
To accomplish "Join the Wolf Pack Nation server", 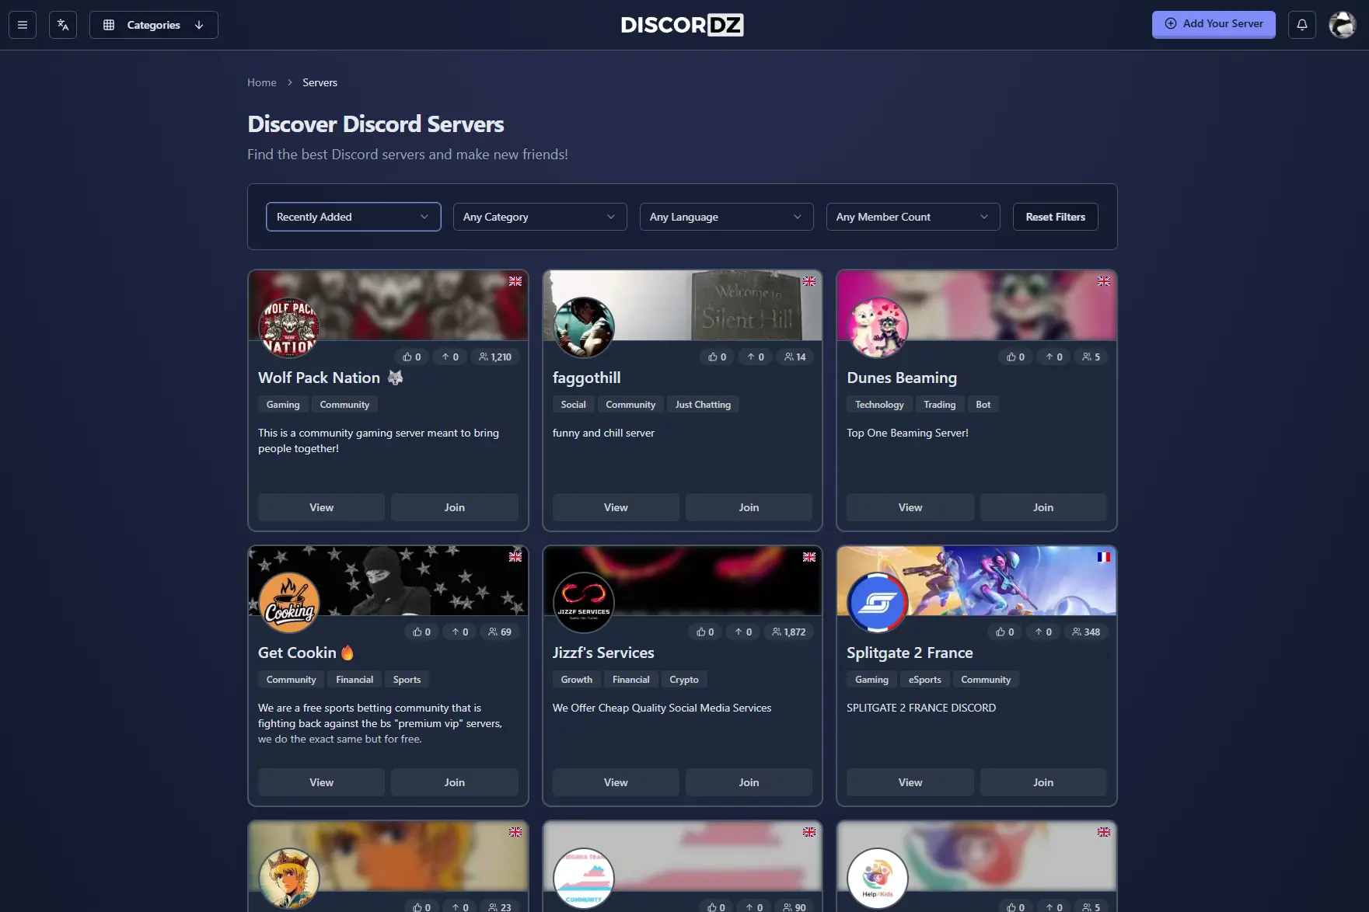I will pos(455,507).
